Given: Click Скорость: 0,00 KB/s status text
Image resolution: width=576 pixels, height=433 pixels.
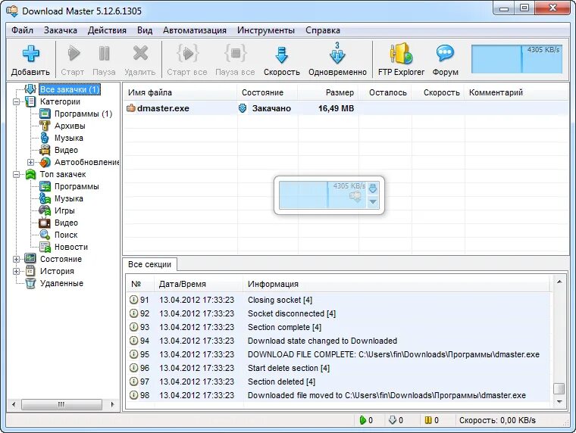Looking at the screenshot, I should [x=497, y=420].
